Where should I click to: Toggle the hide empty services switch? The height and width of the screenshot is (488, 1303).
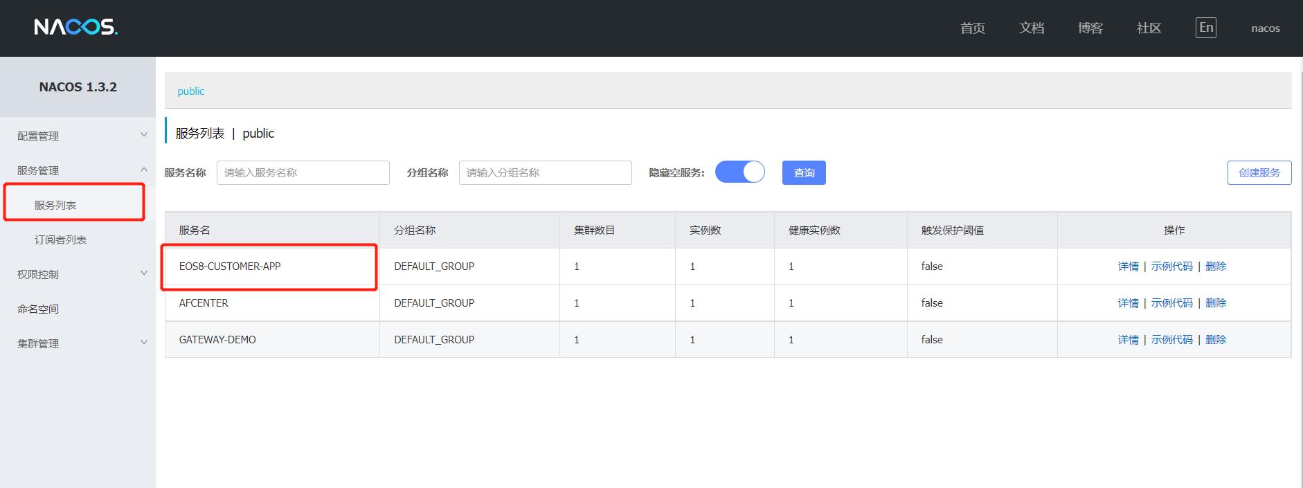(x=739, y=172)
